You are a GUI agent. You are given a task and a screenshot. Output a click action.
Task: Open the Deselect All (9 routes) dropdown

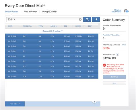coord(53,31)
